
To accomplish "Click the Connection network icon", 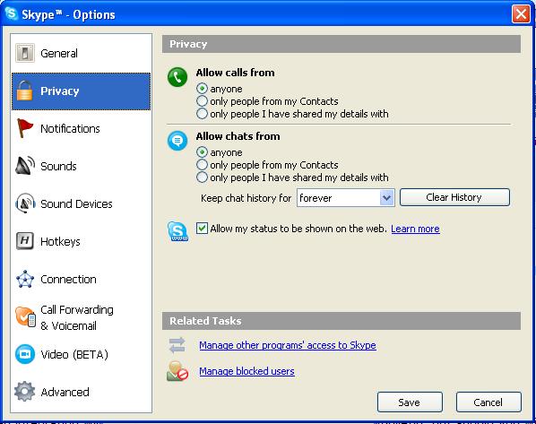I will 25,279.
